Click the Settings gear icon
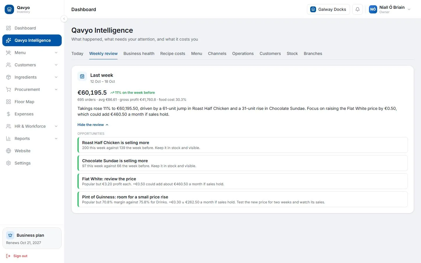The height and width of the screenshot is (263, 421). 8,163
